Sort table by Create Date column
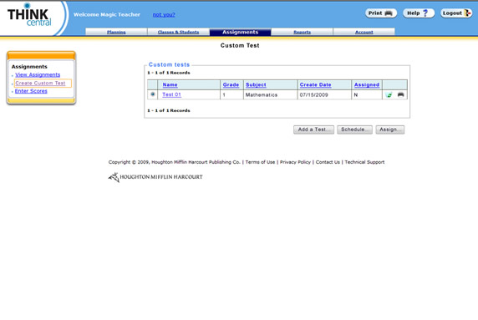 point(315,84)
